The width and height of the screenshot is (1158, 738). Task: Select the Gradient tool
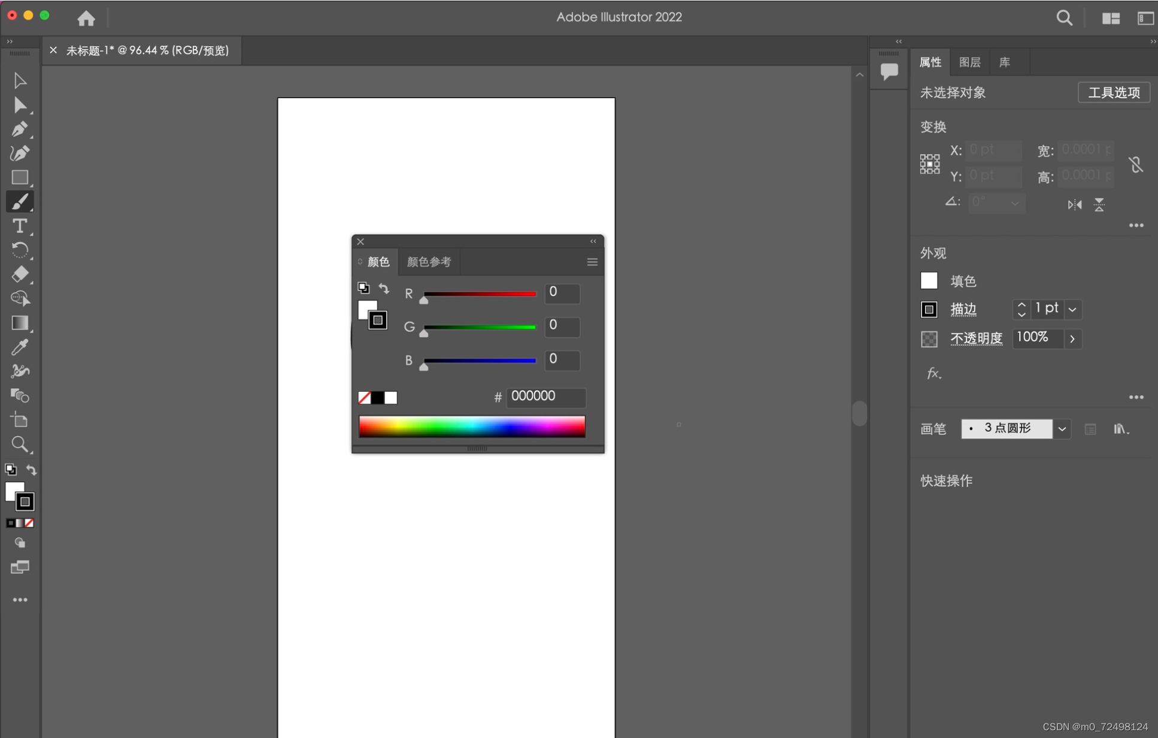click(19, 323)
